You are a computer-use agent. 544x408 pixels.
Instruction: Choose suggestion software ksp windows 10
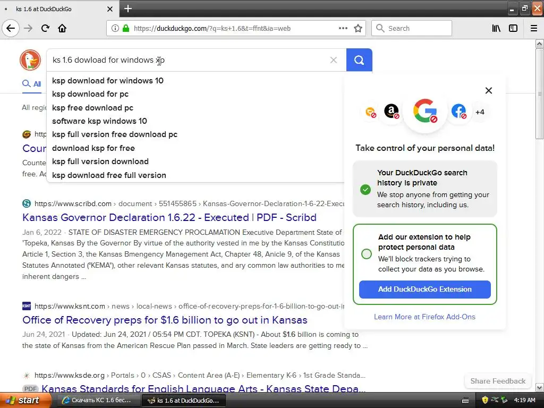pos(195,121)
